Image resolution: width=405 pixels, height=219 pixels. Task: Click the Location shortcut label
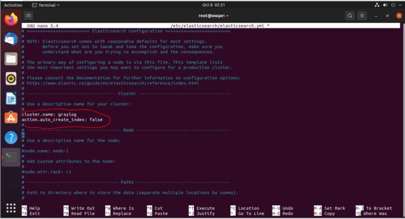pyautogui.click(x=248, y=208)
